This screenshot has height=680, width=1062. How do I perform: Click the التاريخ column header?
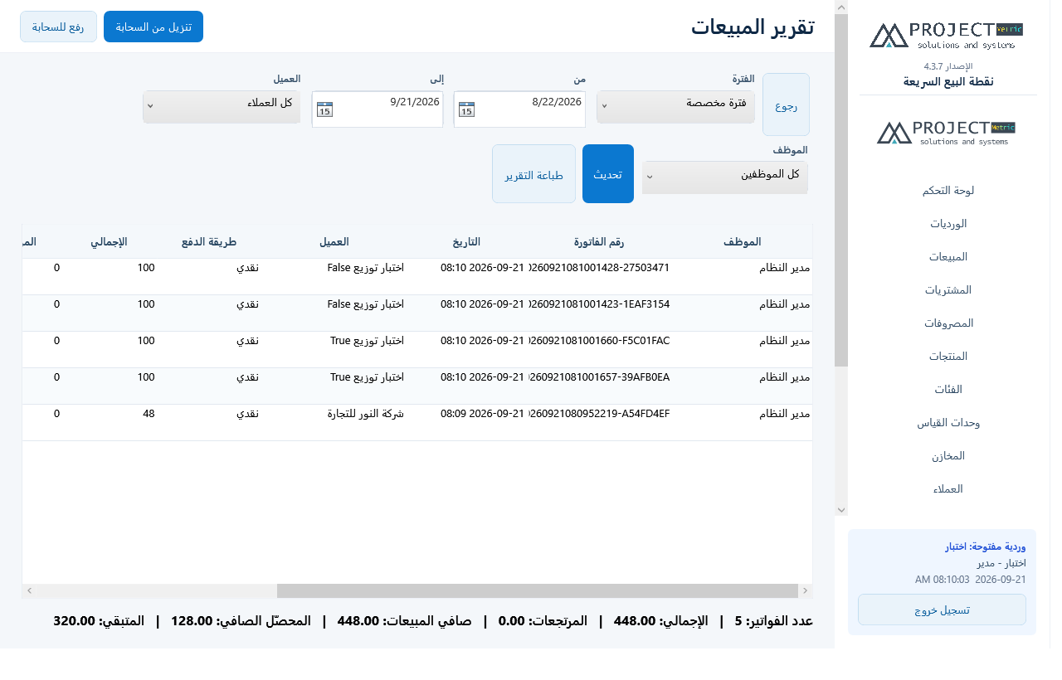tap(466, 242)
